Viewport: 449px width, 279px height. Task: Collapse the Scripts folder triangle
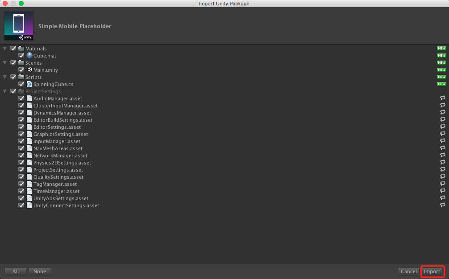coord(5,77)
